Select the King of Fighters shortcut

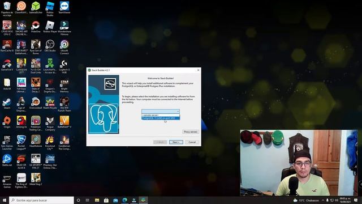click(21, 181)
